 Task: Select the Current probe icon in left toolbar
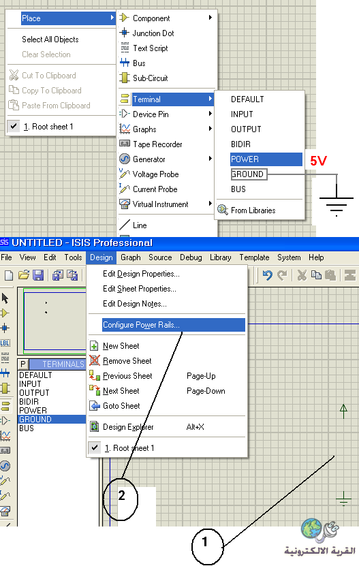coord(5,496)
